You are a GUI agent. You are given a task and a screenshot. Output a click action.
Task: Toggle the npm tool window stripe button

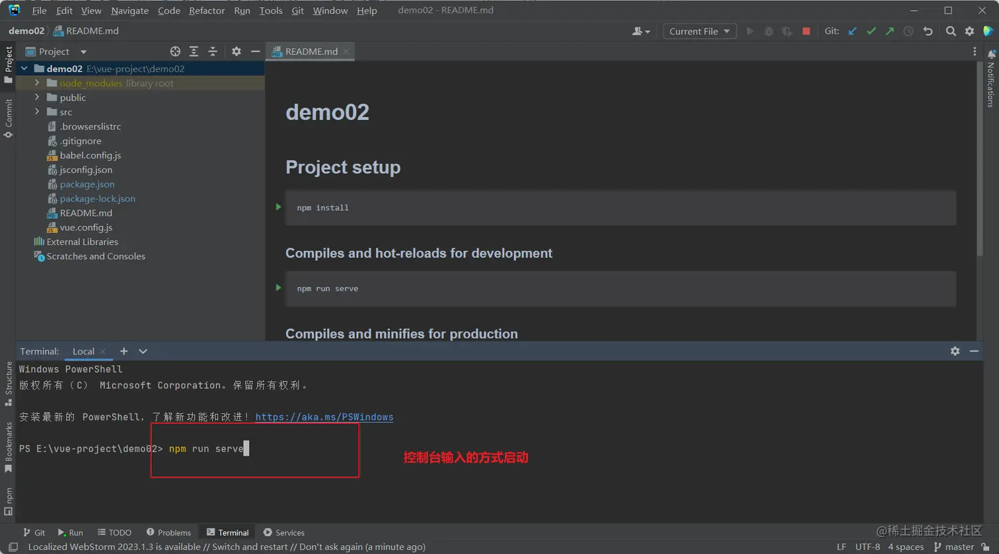(8, 501)
